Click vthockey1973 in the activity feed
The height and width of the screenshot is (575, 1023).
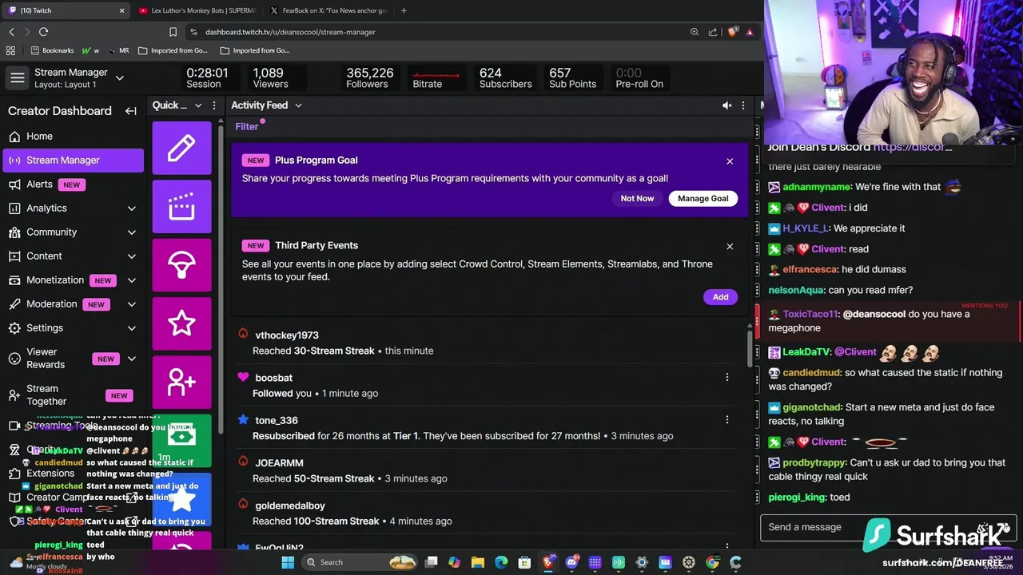coord(287,335)
